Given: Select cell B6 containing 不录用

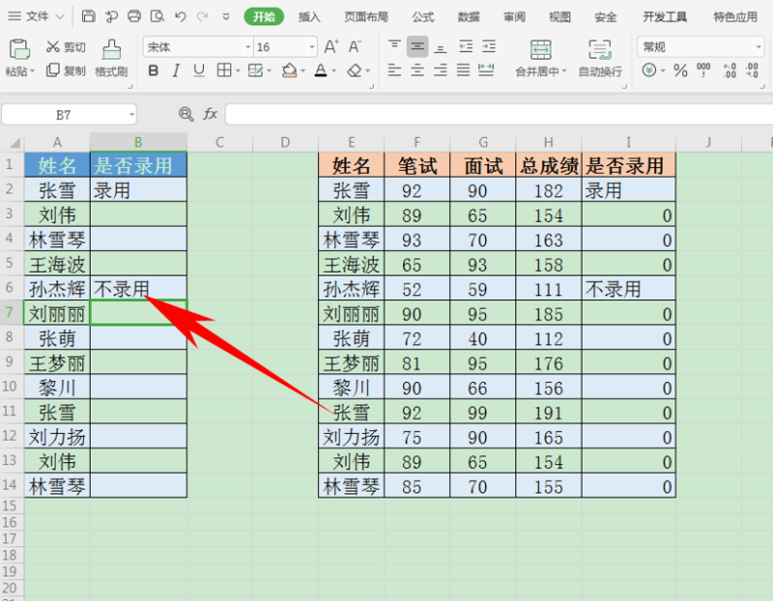Looking at the screenshot, I should (138, 287).
